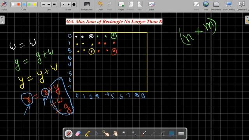Expand the right side library panel
Image resolution: width=249 pixels, height=140 pixels.
pyautogui.click(x=247, y=20)
